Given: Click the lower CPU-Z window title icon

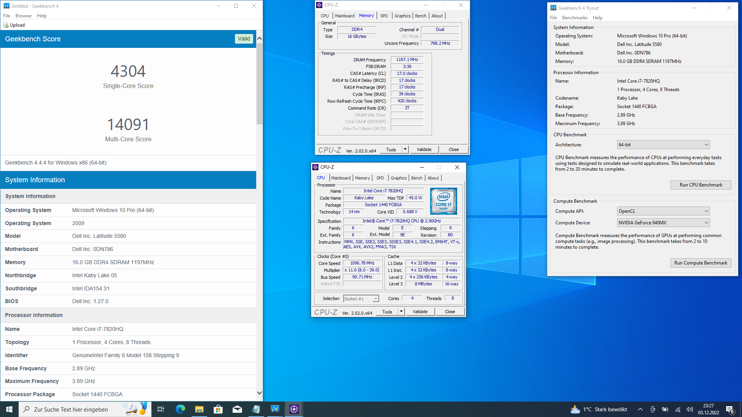Looking at the screenshot, I should [x=315, y=167].
